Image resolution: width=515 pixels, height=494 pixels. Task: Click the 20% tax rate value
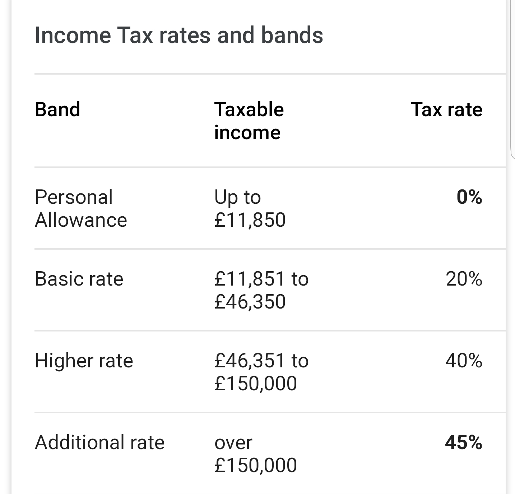click(x=464, y=279)
